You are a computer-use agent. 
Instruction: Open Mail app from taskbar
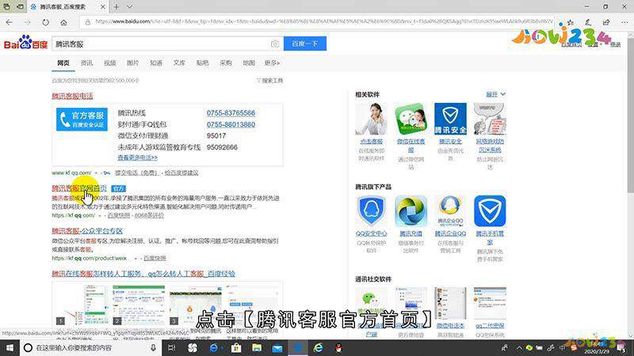coord(277,347)
